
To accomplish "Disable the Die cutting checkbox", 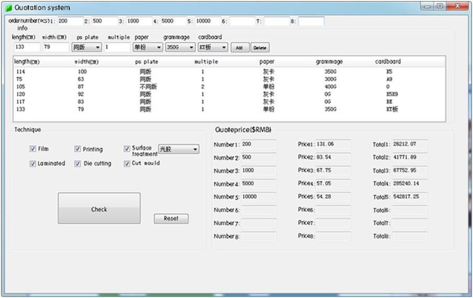I will click(78, 163).
